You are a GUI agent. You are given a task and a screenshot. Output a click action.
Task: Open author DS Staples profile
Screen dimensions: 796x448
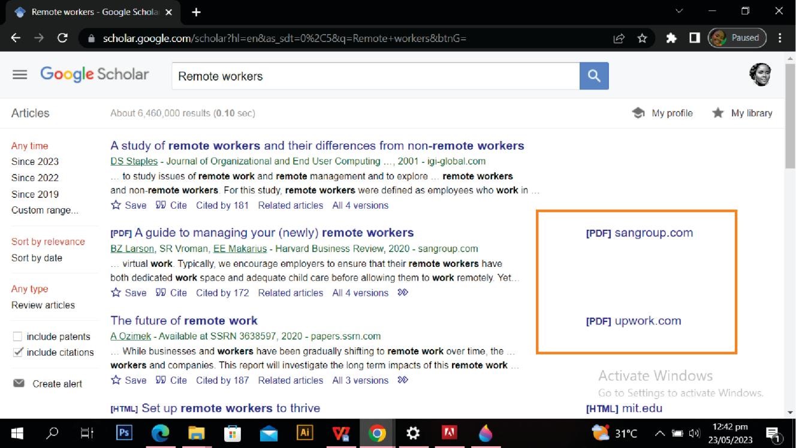point(133,161)
